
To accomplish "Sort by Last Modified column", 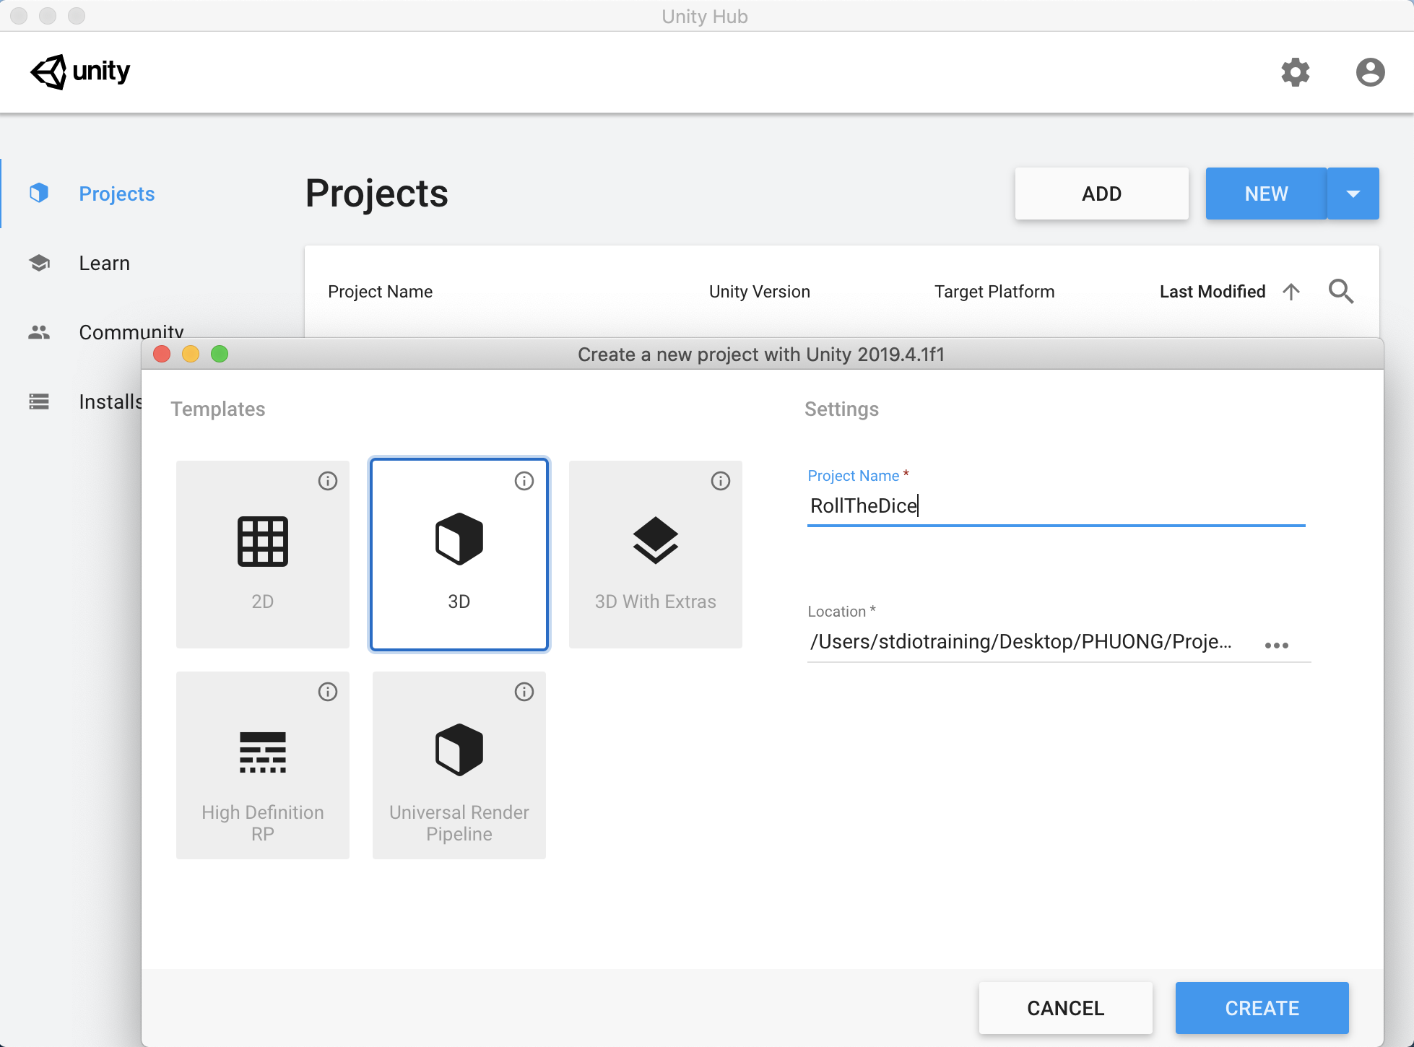I will coord(1213,292).
